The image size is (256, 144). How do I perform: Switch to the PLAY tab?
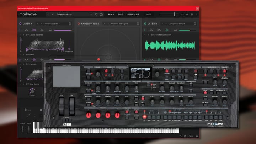[111, 14]
